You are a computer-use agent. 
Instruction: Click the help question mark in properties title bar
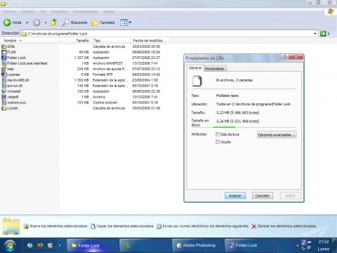click(284, 57)
